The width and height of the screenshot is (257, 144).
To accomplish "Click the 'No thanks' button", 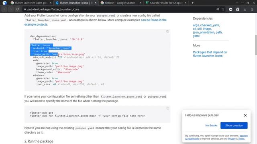I will point(211,125).
